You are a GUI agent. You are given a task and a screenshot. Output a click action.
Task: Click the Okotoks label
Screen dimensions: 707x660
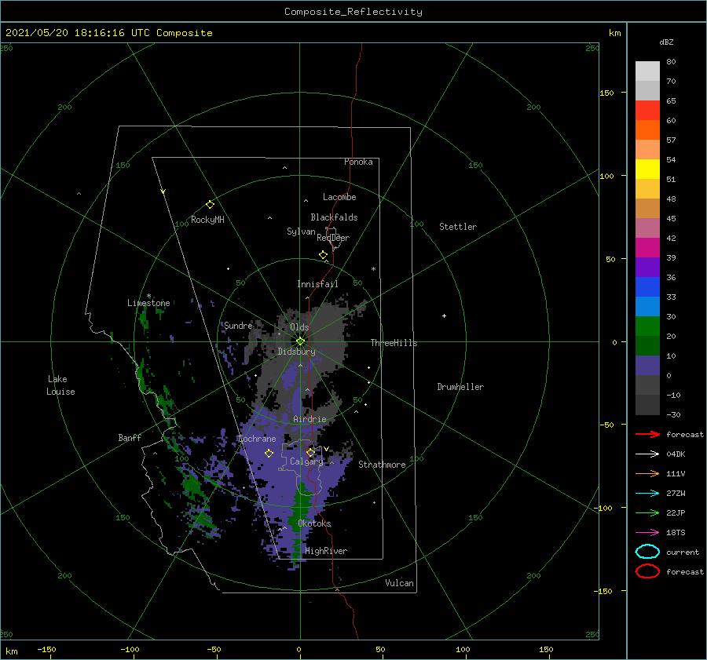[314, 523]
